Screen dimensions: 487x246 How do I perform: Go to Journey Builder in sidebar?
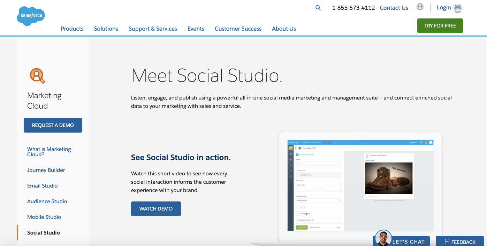click(46, 170)
